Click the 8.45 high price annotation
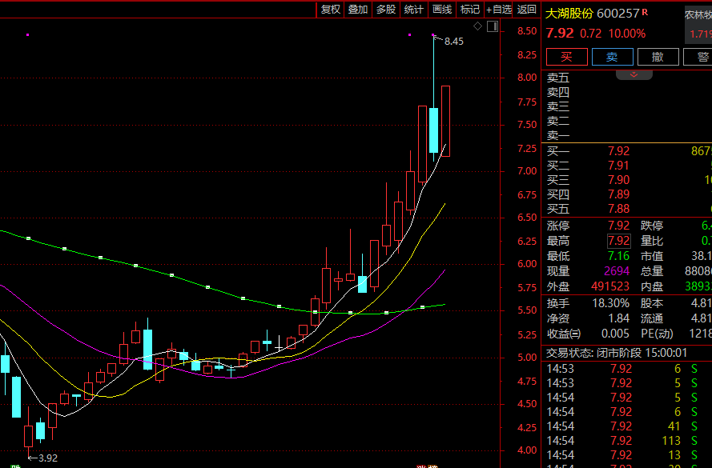The image size is (712, 468). 453,42
